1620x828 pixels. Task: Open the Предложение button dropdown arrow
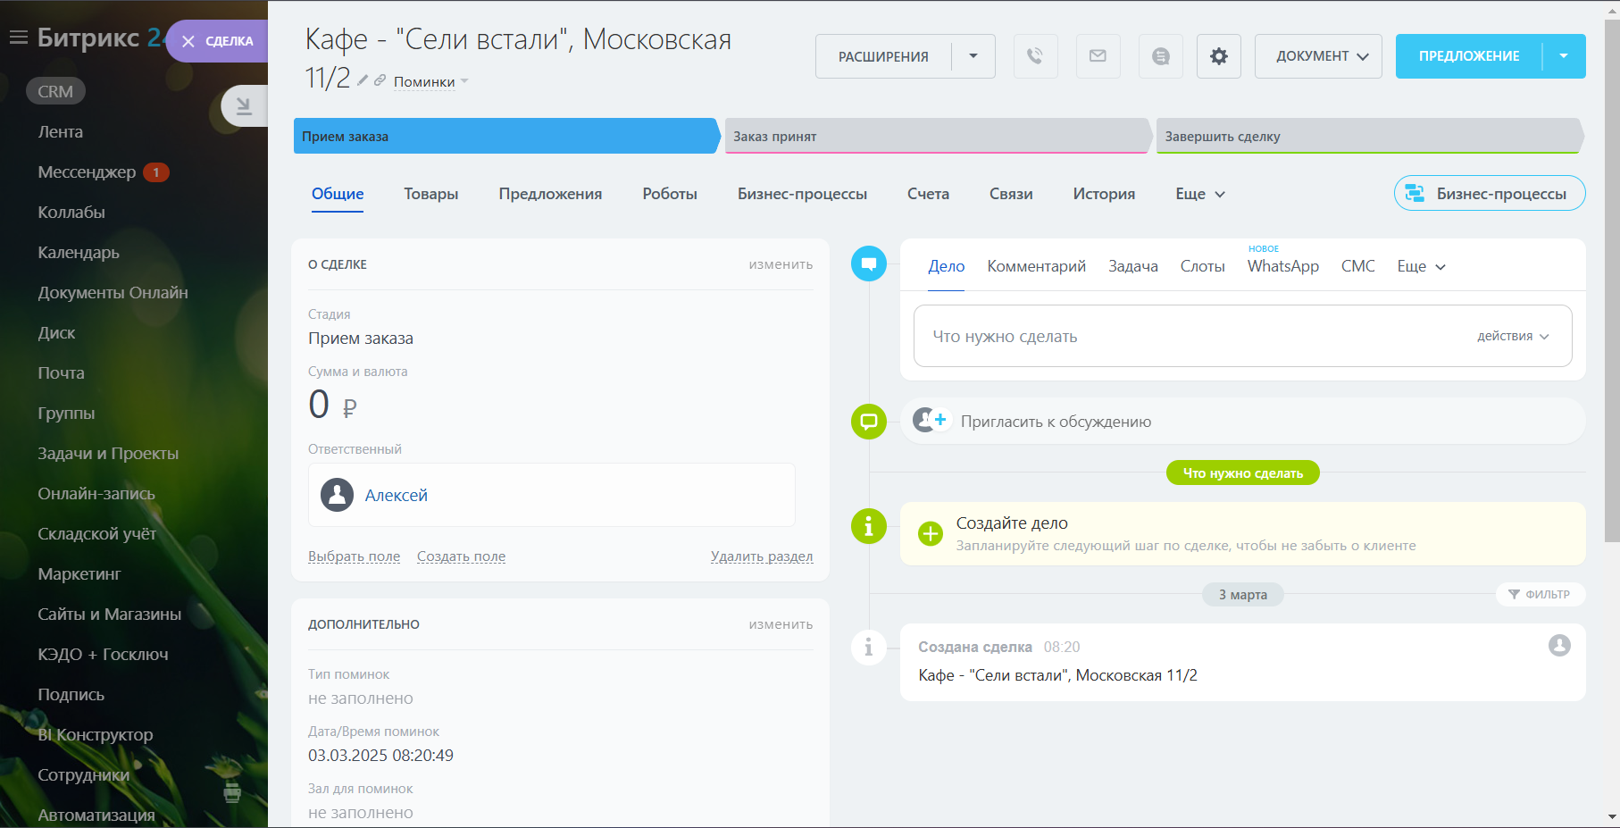pos(1563,56)
